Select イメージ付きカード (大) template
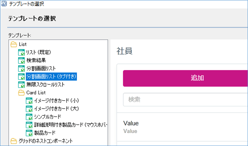248x146 pixels. [x=56, y=109]
